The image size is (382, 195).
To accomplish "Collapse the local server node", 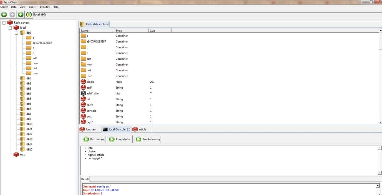I will coord(10,28).
